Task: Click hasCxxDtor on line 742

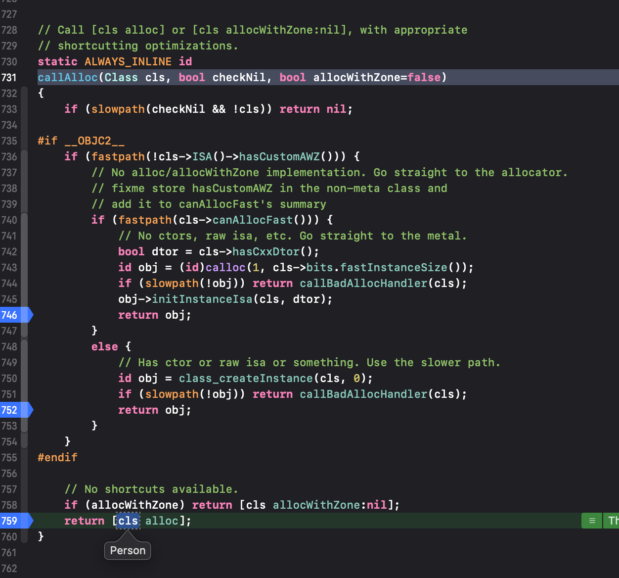Action: pyautogui.click(x=266, y=251)
